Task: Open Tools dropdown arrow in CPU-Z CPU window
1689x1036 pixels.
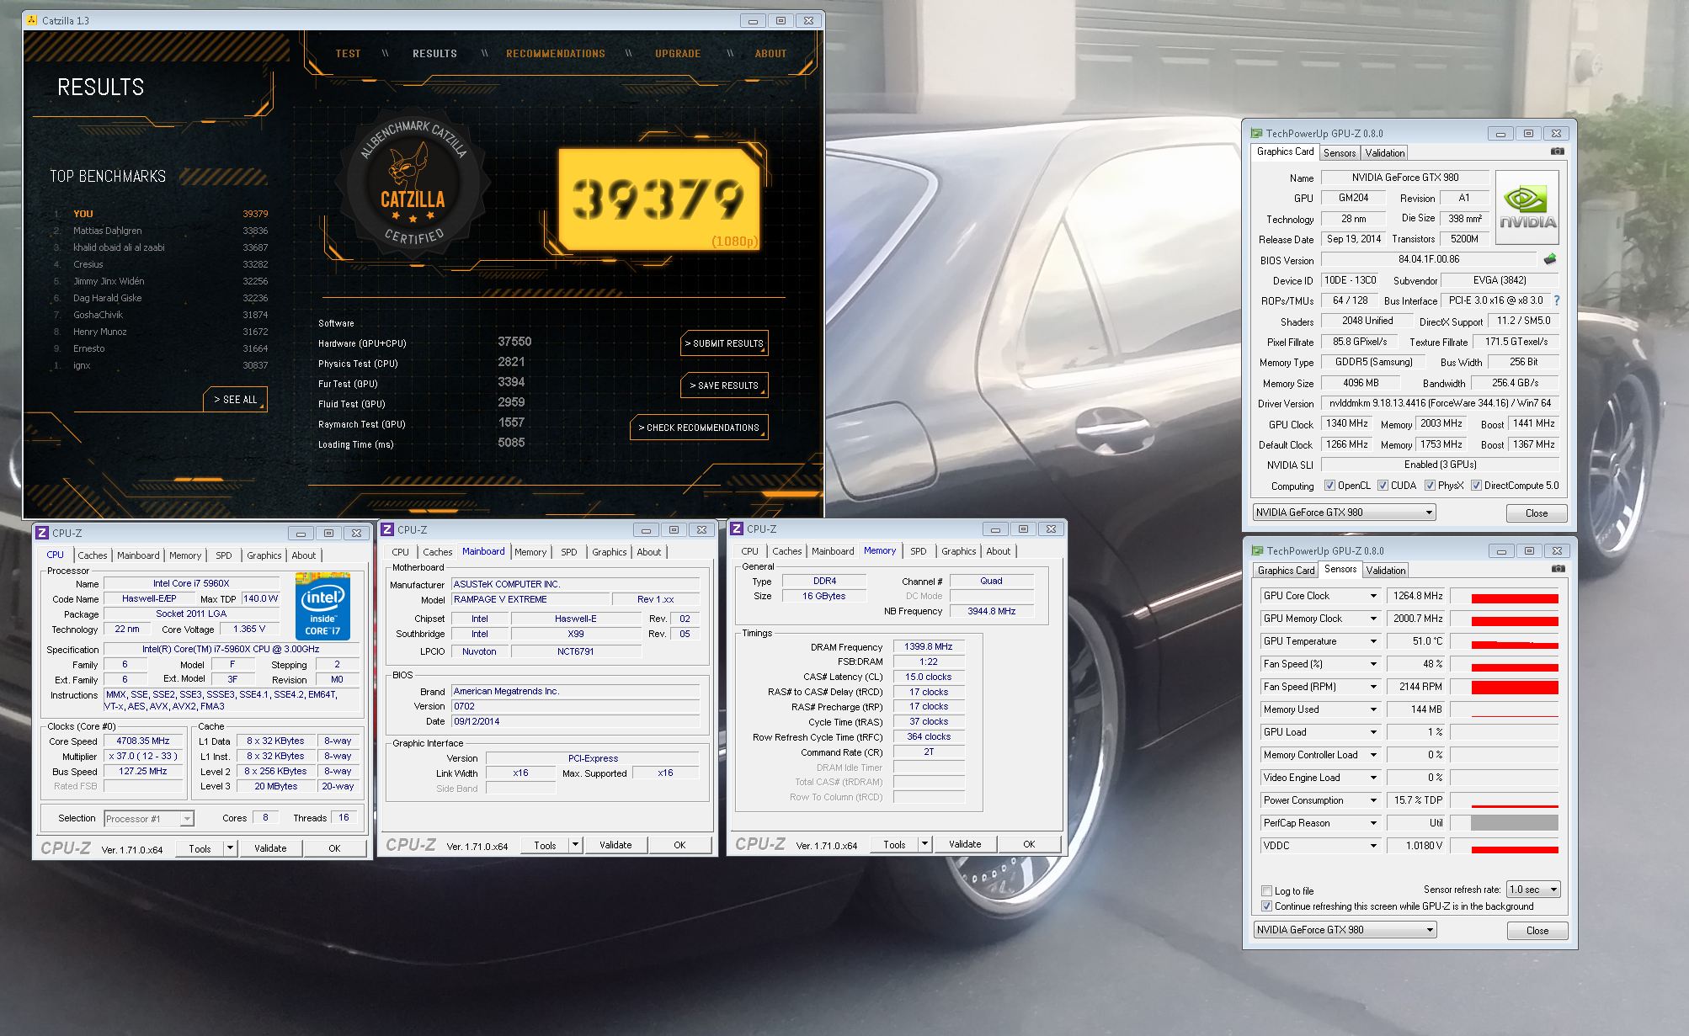Action: [x=230, y=848]
